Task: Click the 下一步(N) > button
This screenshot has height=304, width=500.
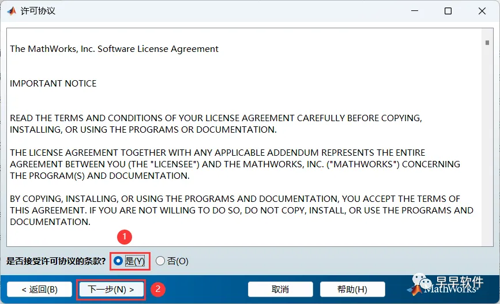Action: tap(111, 290)
